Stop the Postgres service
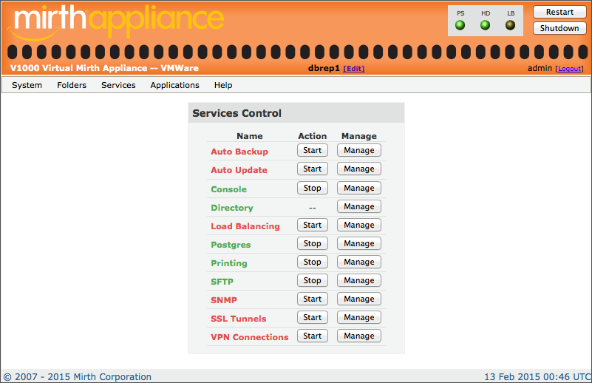This screenshot has height=383, width=592. tap(312, 243)
